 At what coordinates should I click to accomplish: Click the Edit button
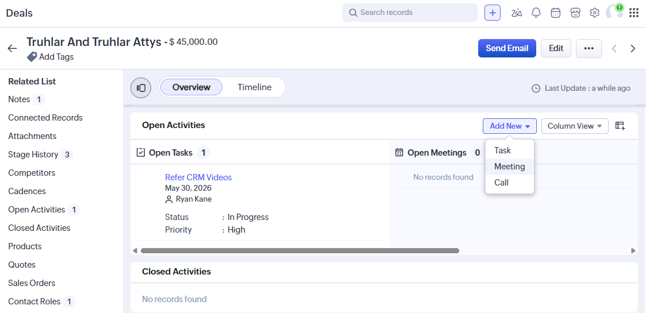pyautogui.click(x=556, y=48)
